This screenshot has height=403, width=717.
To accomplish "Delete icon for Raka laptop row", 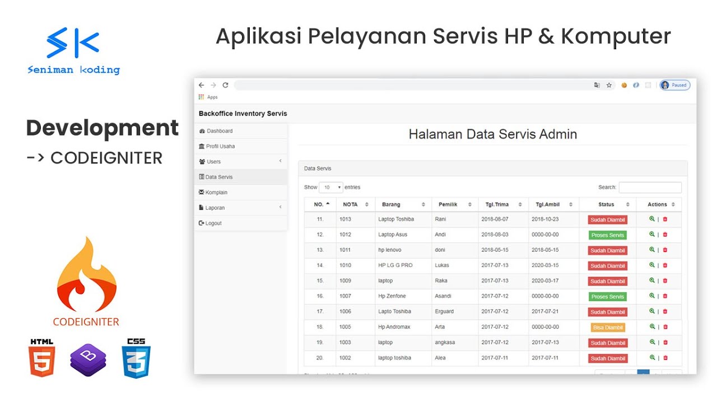I will [x=665, y=281].
